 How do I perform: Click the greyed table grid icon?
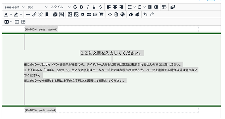(17, 22)
